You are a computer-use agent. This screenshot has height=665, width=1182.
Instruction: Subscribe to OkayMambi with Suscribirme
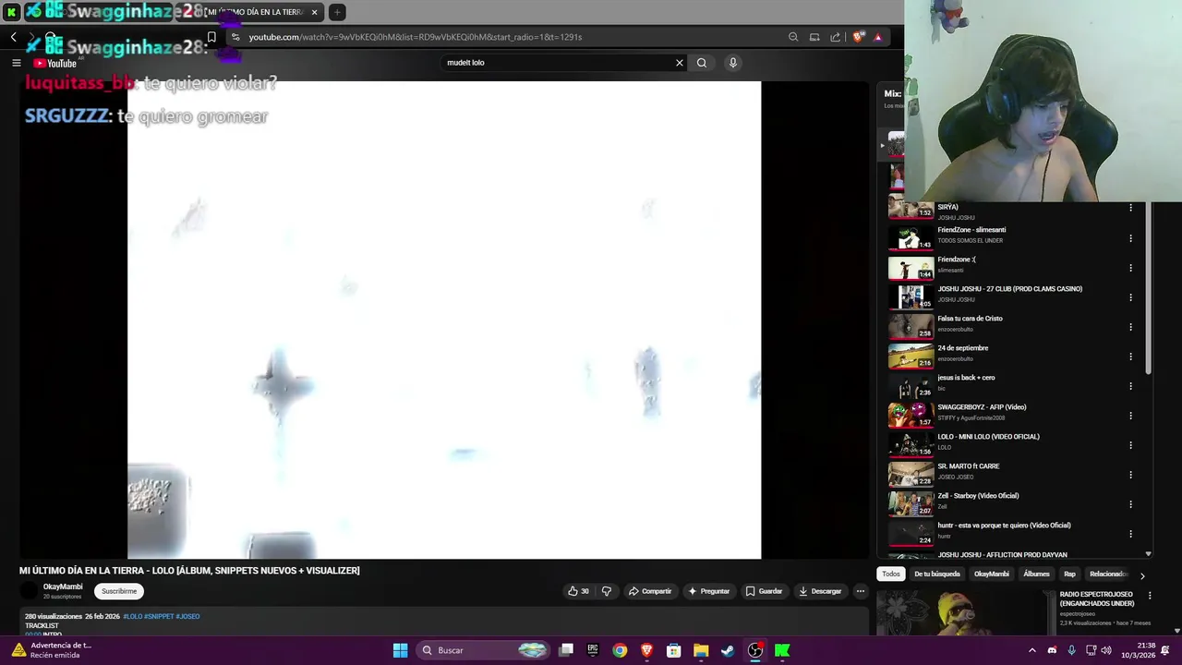pyautogui.click(x=119, y=591)
